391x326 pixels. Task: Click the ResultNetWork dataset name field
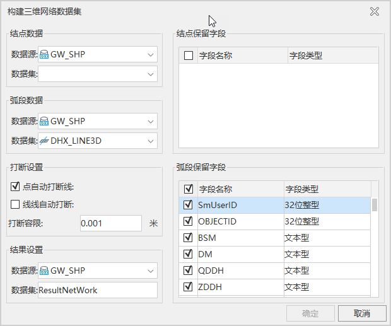click(97, 290)
